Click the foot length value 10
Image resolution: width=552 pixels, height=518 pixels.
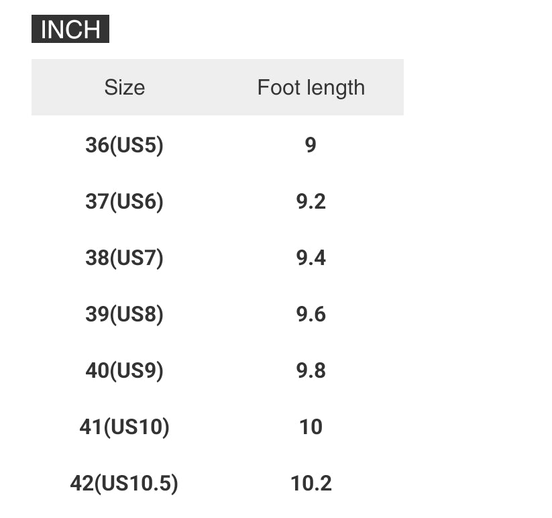tap(311, 427)
